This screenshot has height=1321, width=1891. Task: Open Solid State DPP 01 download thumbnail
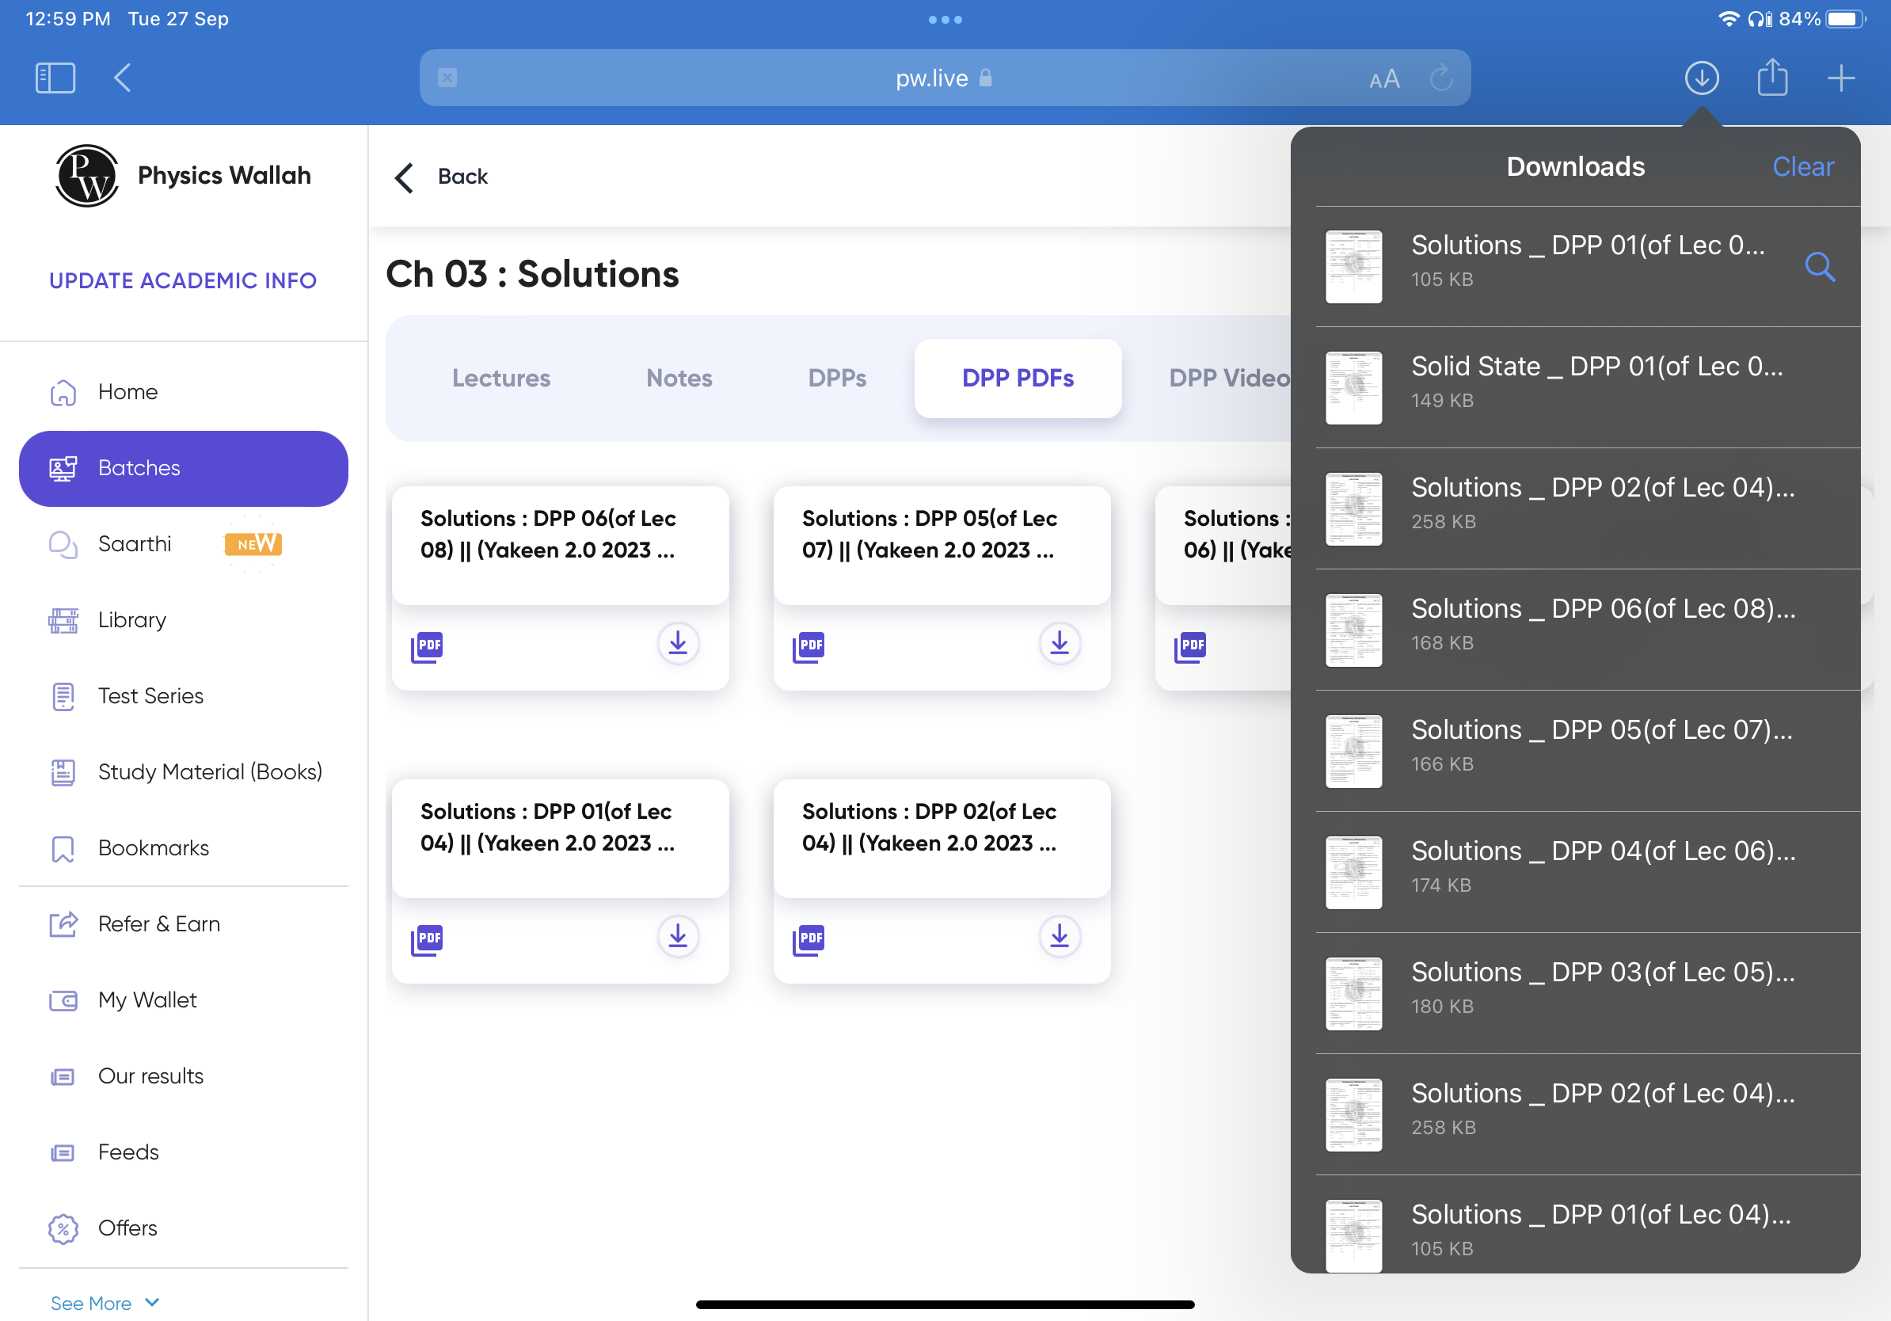[1353, 388]
